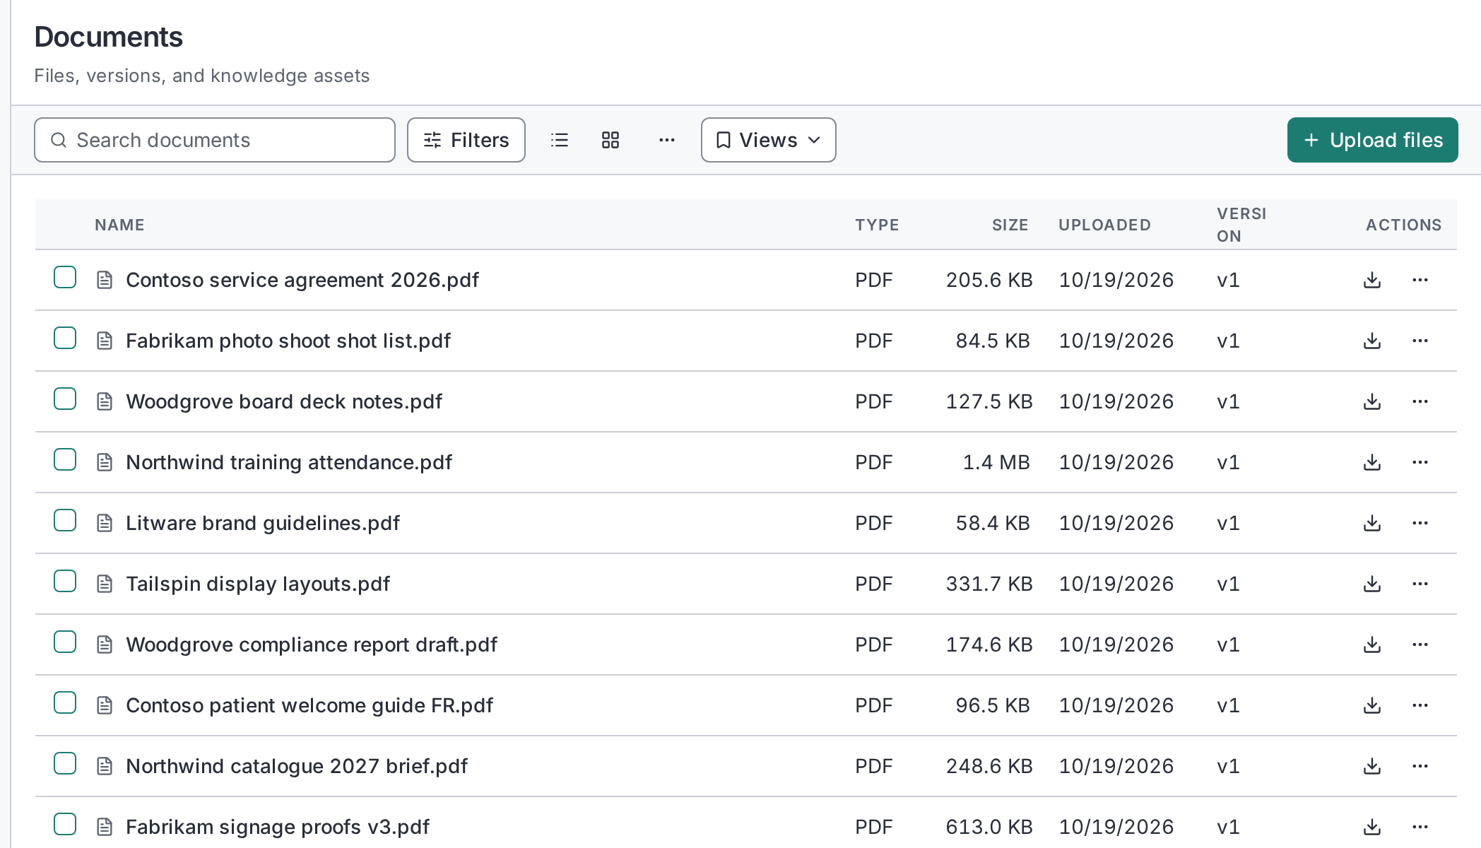
Task: Download Contoso service agreement 2026.pdf
Action: tap(1372, 280)
